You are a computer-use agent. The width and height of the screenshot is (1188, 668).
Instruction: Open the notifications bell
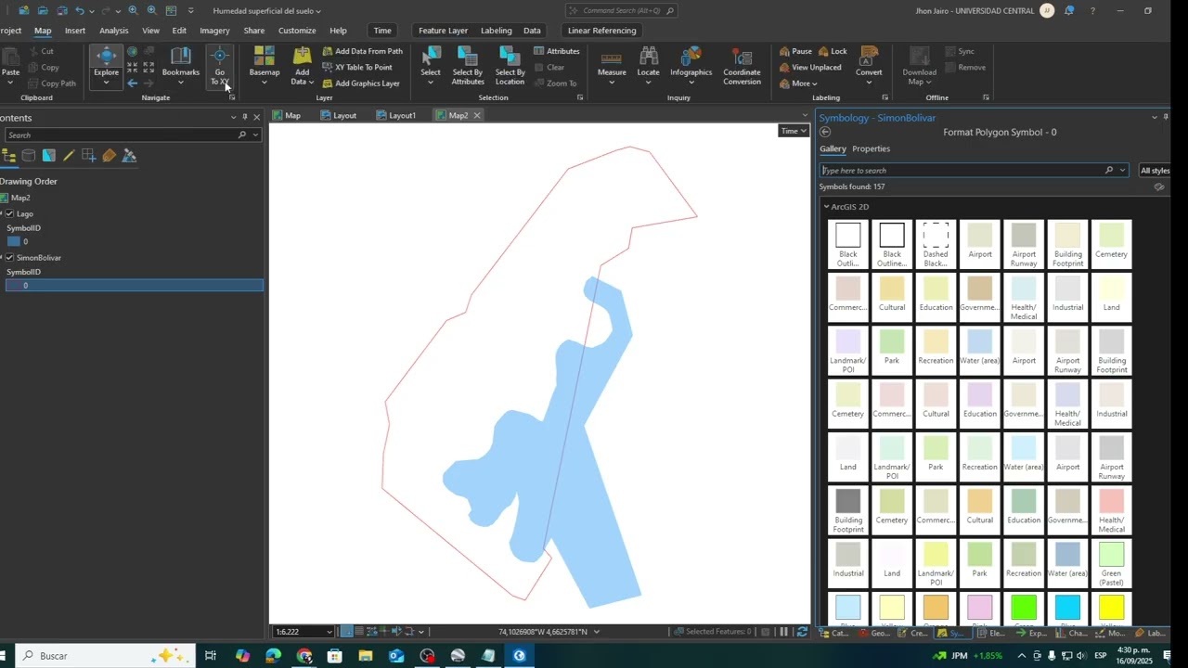coord(1069,10)
